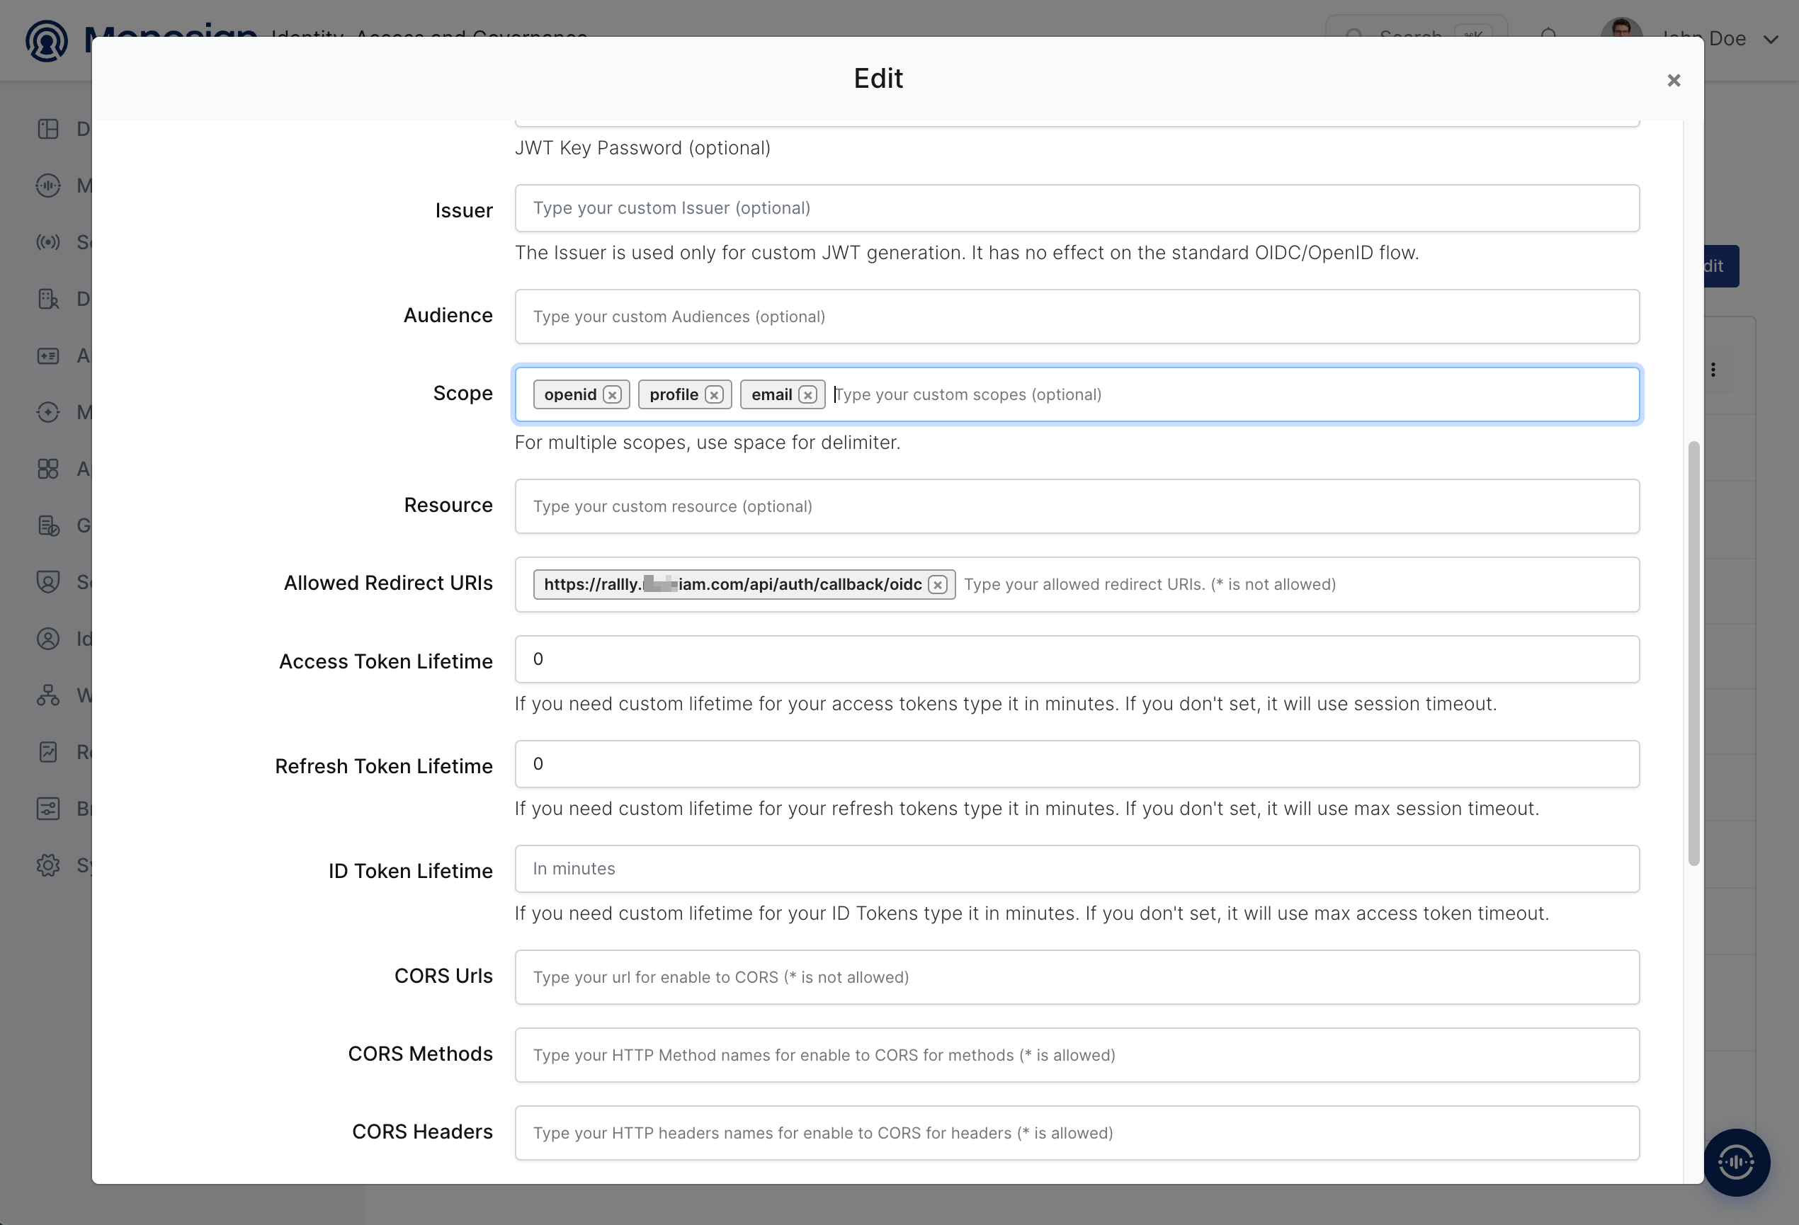Remove the email scope tag
1799x1225 pixels.
click(808, 394)
